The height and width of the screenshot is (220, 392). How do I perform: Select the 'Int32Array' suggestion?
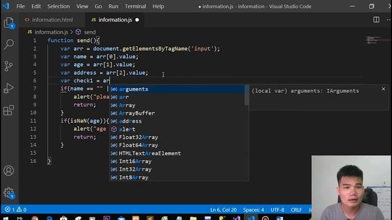[177, 169]
